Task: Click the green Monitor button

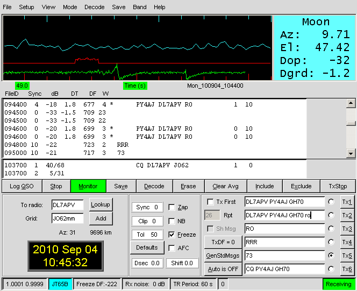Action: coord(88,187)
